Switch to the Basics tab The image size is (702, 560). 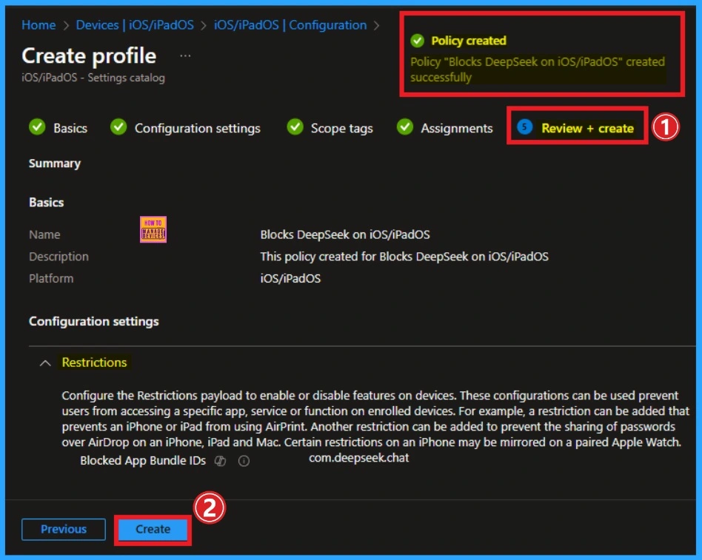pyautogui.click(x=70, y=129)
